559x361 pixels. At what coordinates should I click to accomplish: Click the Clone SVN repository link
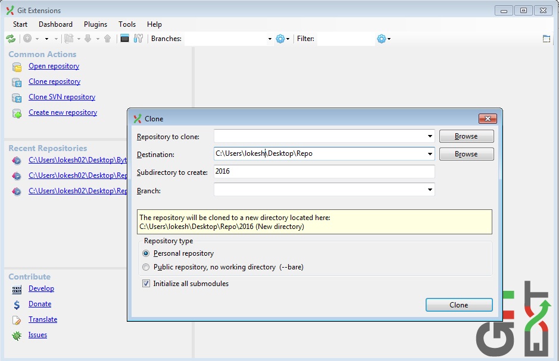pos(62,97)
